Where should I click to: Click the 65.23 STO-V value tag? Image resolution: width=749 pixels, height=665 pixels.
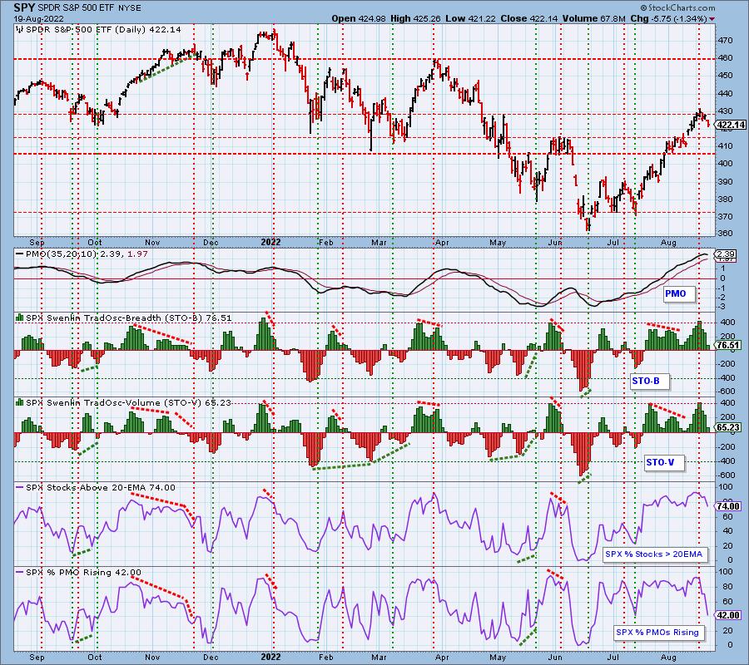pos(728,427)
